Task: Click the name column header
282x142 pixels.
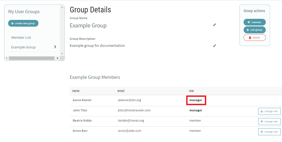Action: pyautogui.click(x=76, y=91)
